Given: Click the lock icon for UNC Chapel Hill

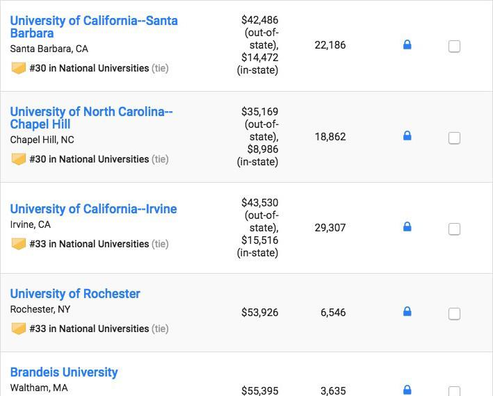Looking at the screenshot, I should pyautogui.click(x=407, y=136).
